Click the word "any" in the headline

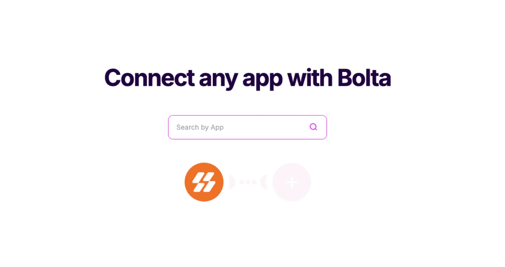click(219, 79)
